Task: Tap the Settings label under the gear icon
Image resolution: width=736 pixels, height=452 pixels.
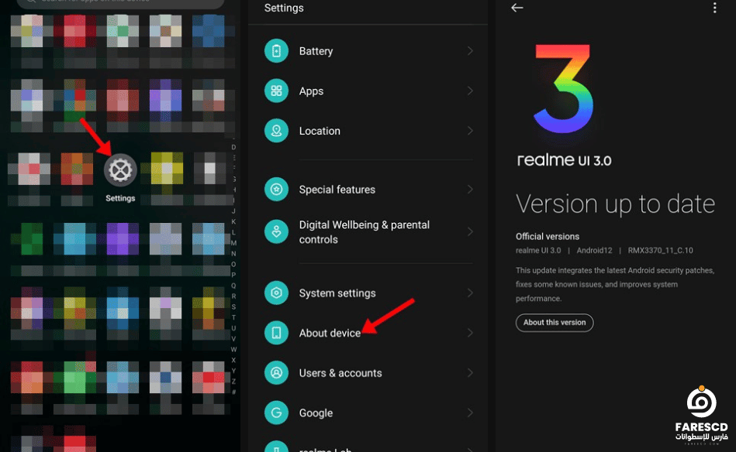Action: pos(120,198)
